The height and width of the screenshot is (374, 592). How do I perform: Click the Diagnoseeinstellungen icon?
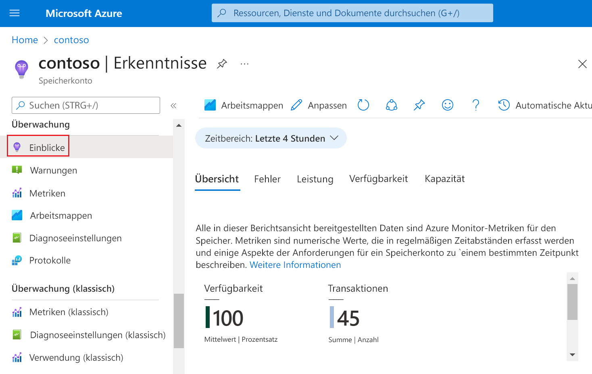(x=17, y=238)
